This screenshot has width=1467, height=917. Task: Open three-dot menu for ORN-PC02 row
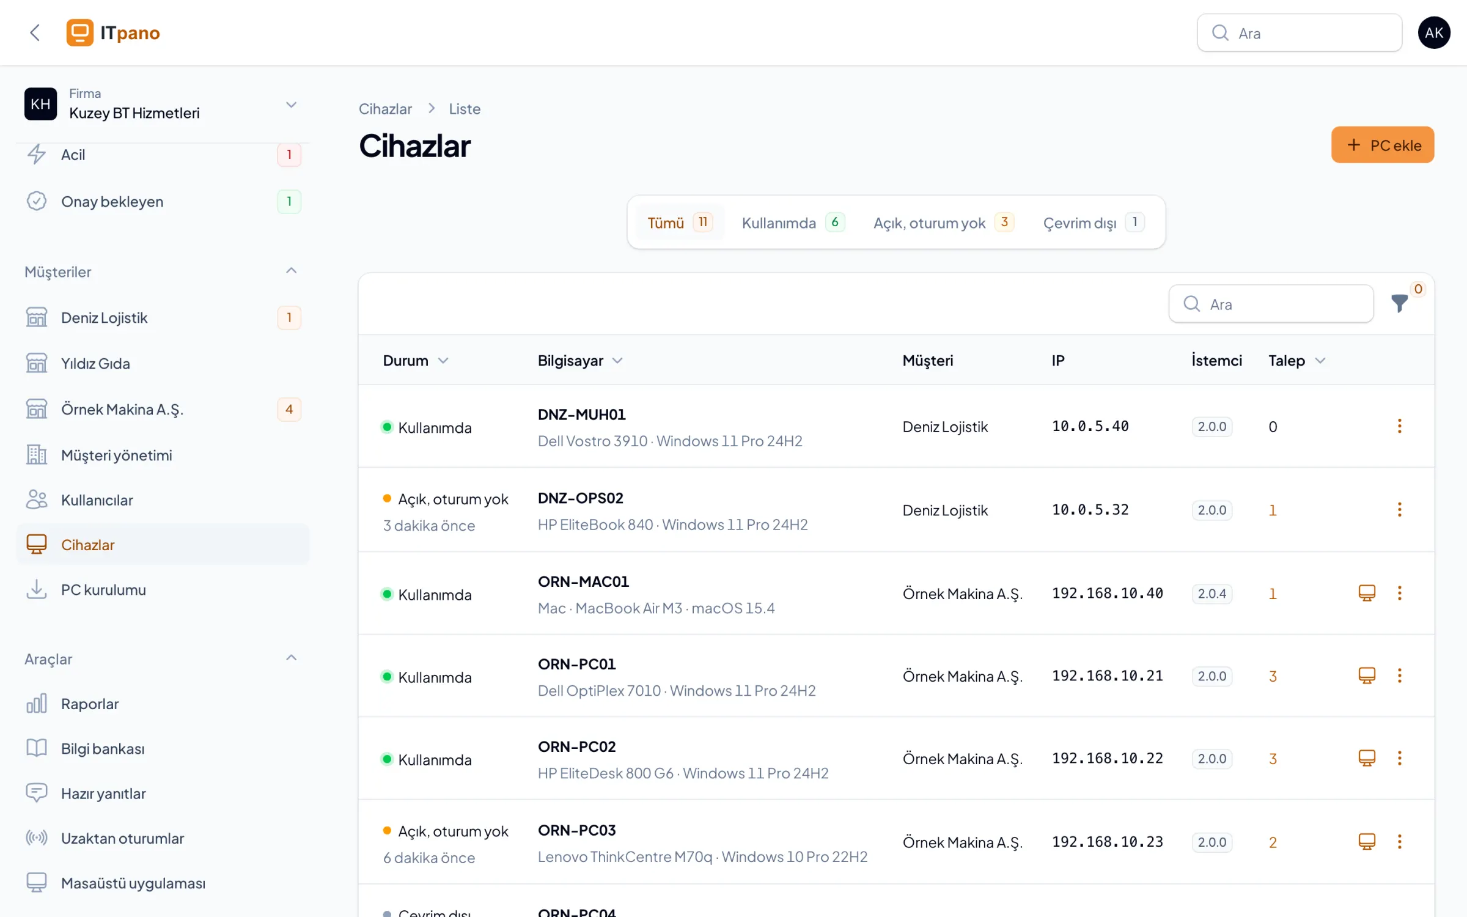click(x=1399, y=758)
